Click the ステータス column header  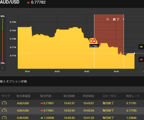click(109, 96)
